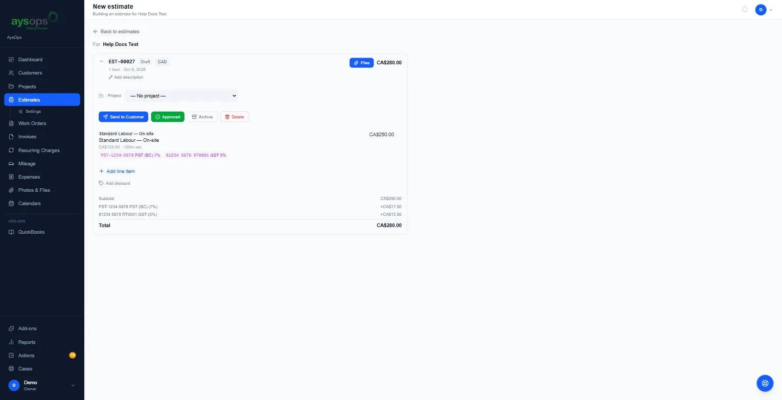782x400 pixels.
Task: Open the Mileage vehicle icon in sidebar
Action: click(x=11, y=164)
